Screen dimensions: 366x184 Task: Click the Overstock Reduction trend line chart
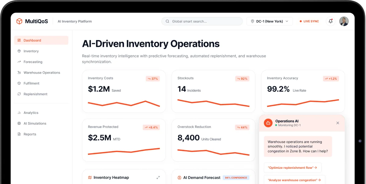click(x=213, y=152)
